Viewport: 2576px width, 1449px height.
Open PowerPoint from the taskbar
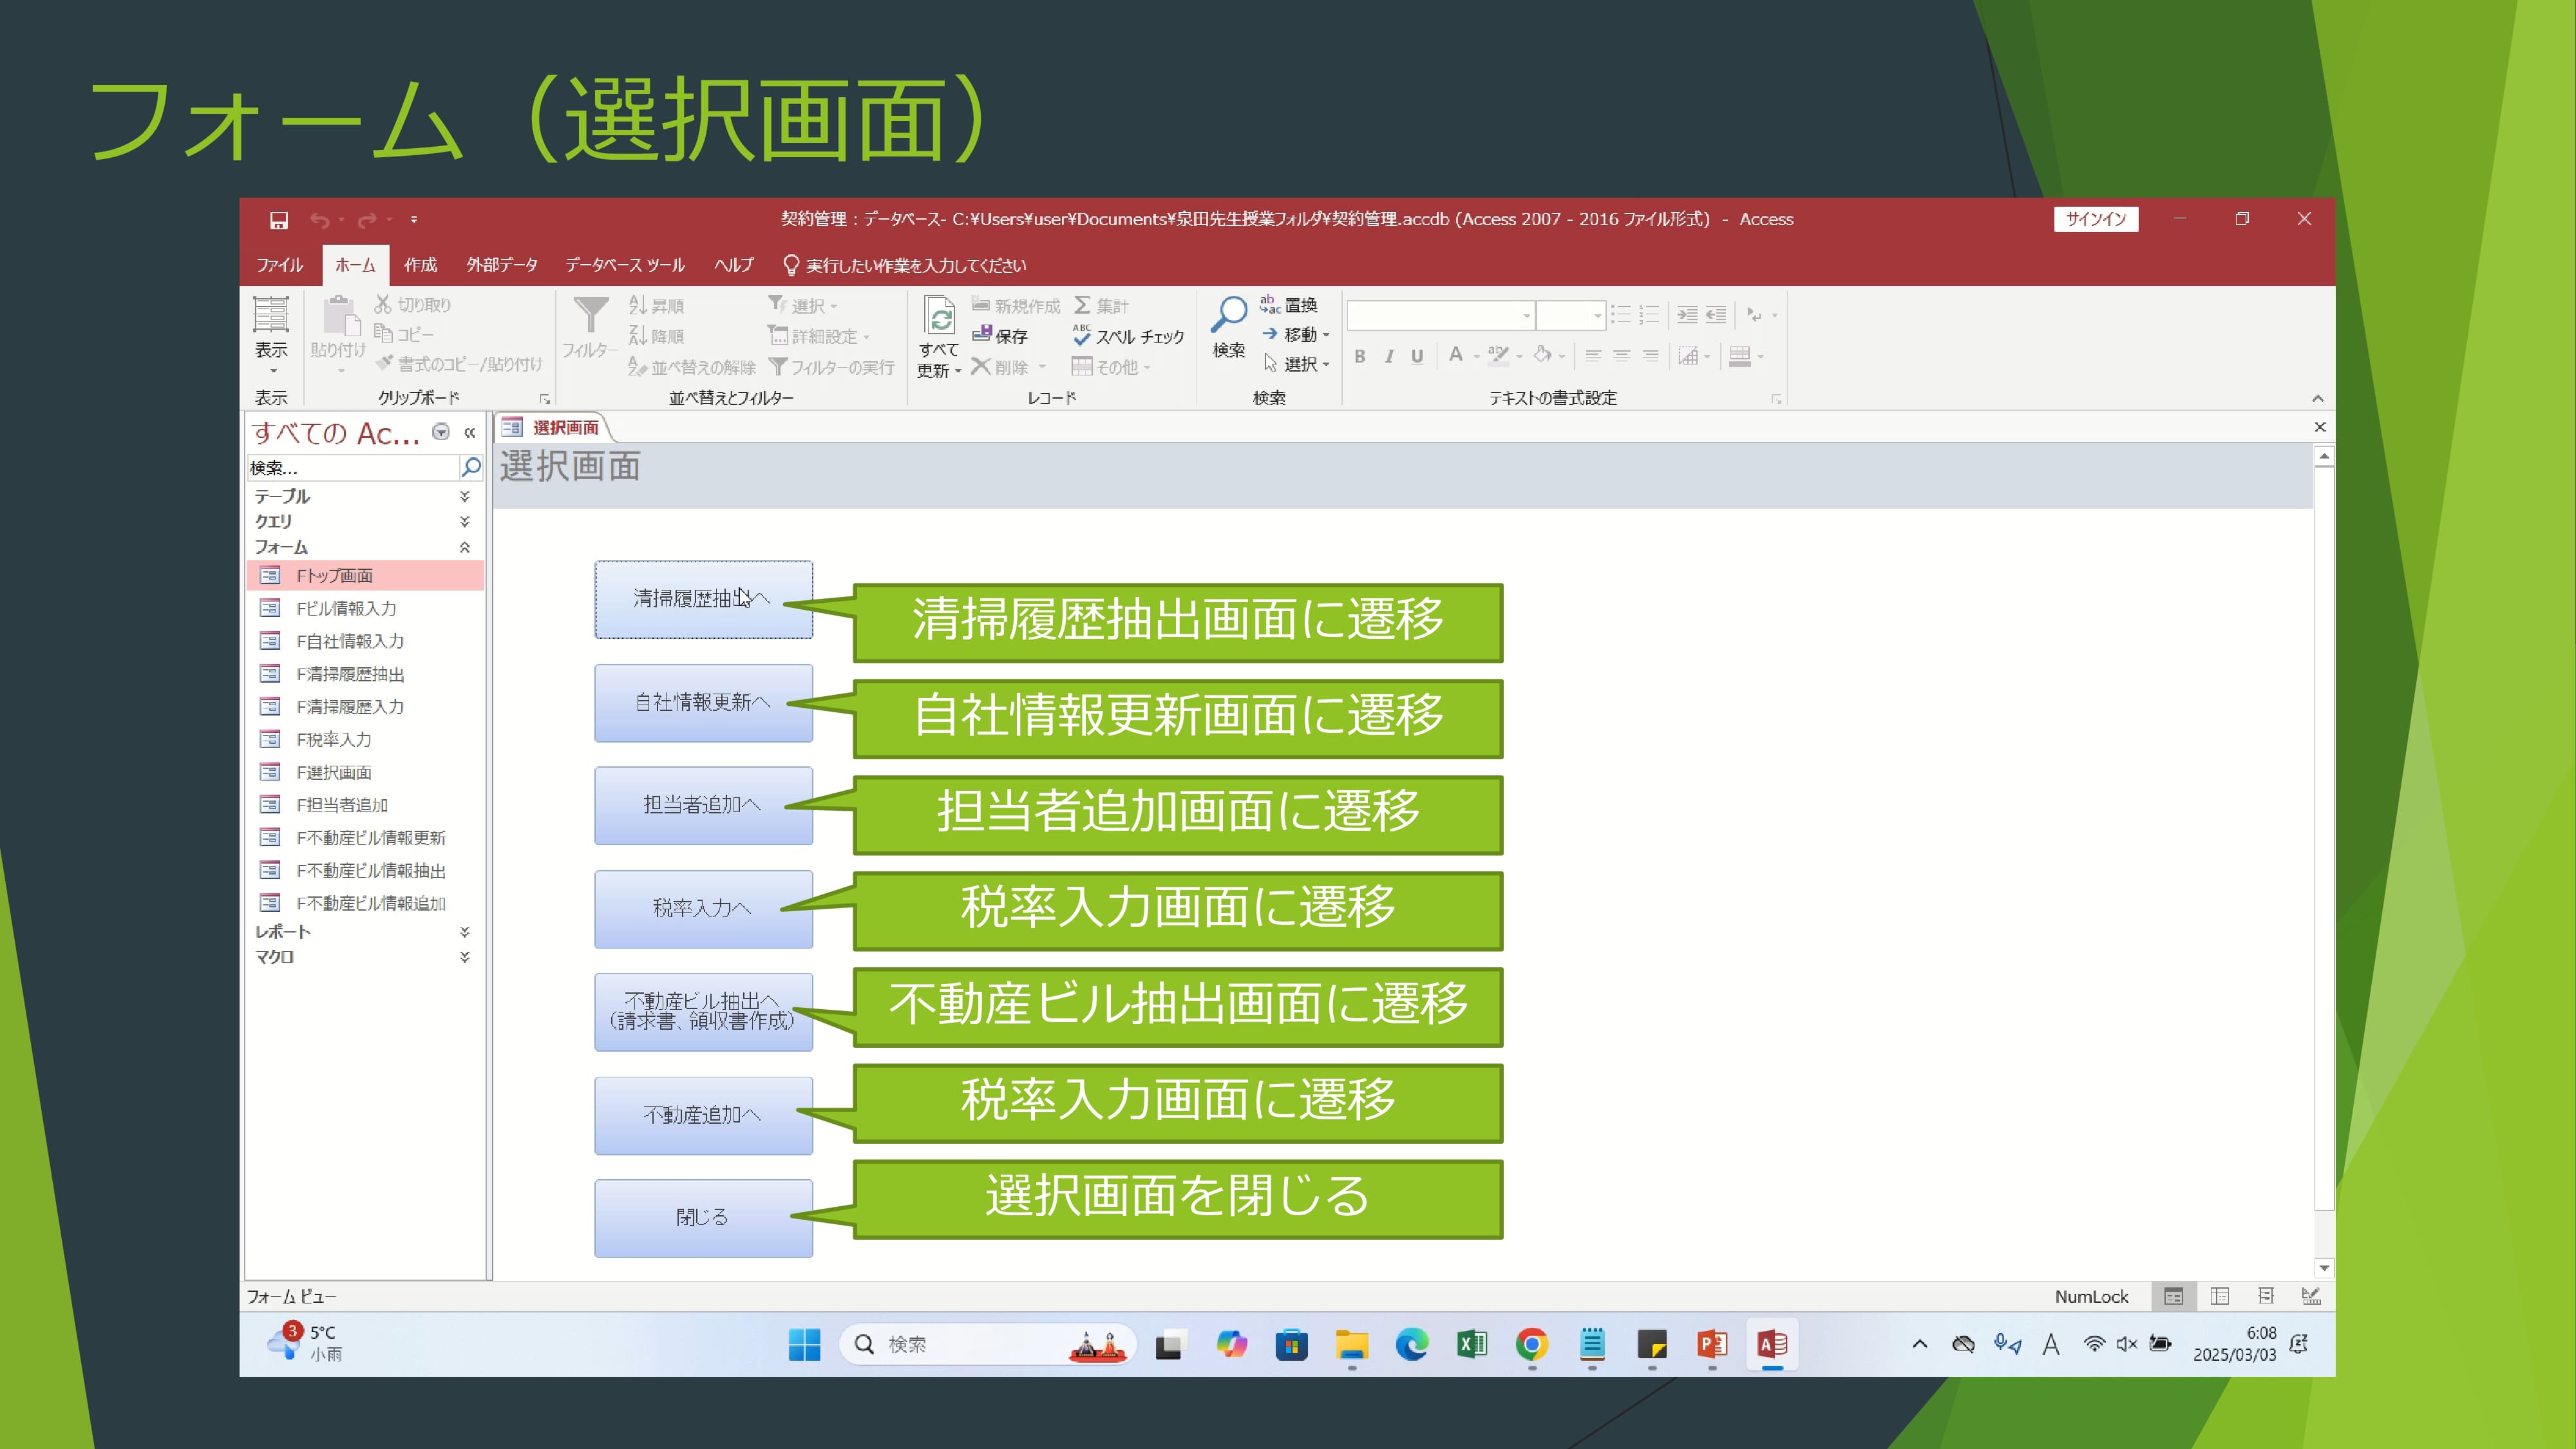(x=1712, y=1344)
